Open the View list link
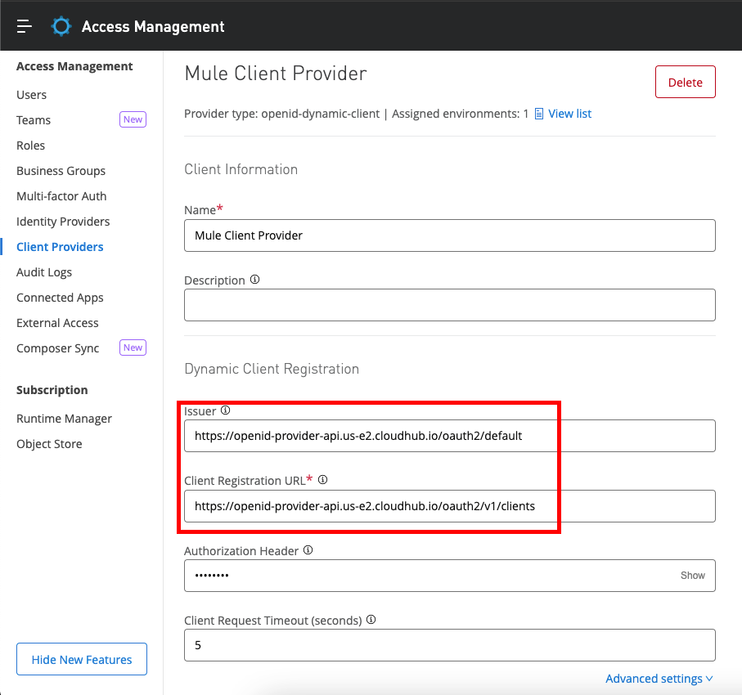This screenshot has width=742, height=695. [x=569, y=114]
